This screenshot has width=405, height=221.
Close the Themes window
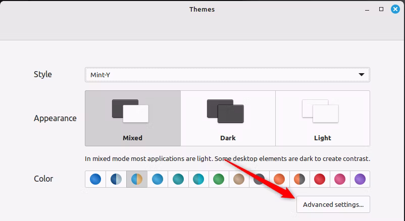395,9
